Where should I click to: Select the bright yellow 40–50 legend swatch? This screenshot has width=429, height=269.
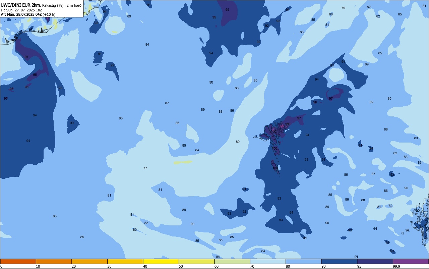point(161,261)
